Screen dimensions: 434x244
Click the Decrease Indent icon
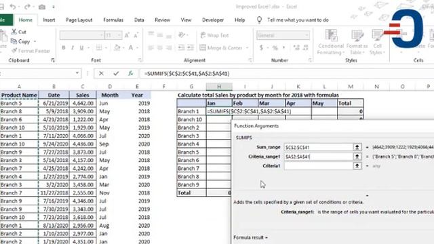(x=181, y=47)
